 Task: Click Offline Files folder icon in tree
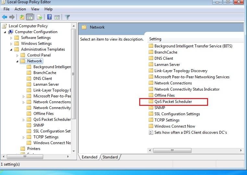click(x=29, y=113)
